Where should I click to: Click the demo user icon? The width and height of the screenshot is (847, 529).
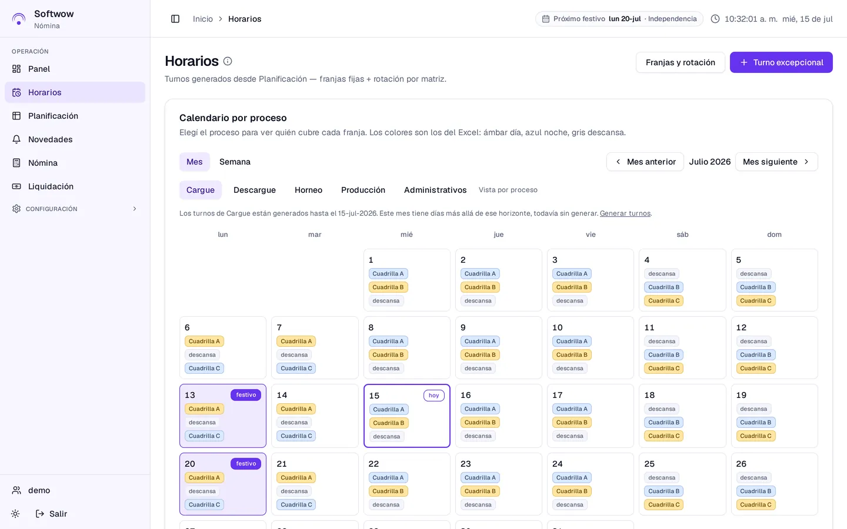click(x=16, y=490)
